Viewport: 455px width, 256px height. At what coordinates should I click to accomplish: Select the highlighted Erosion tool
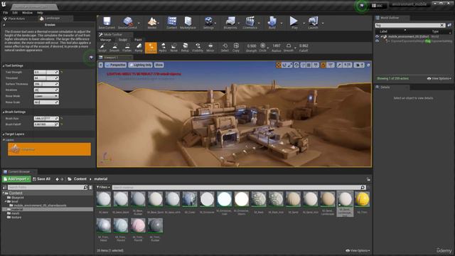[151, 48]
